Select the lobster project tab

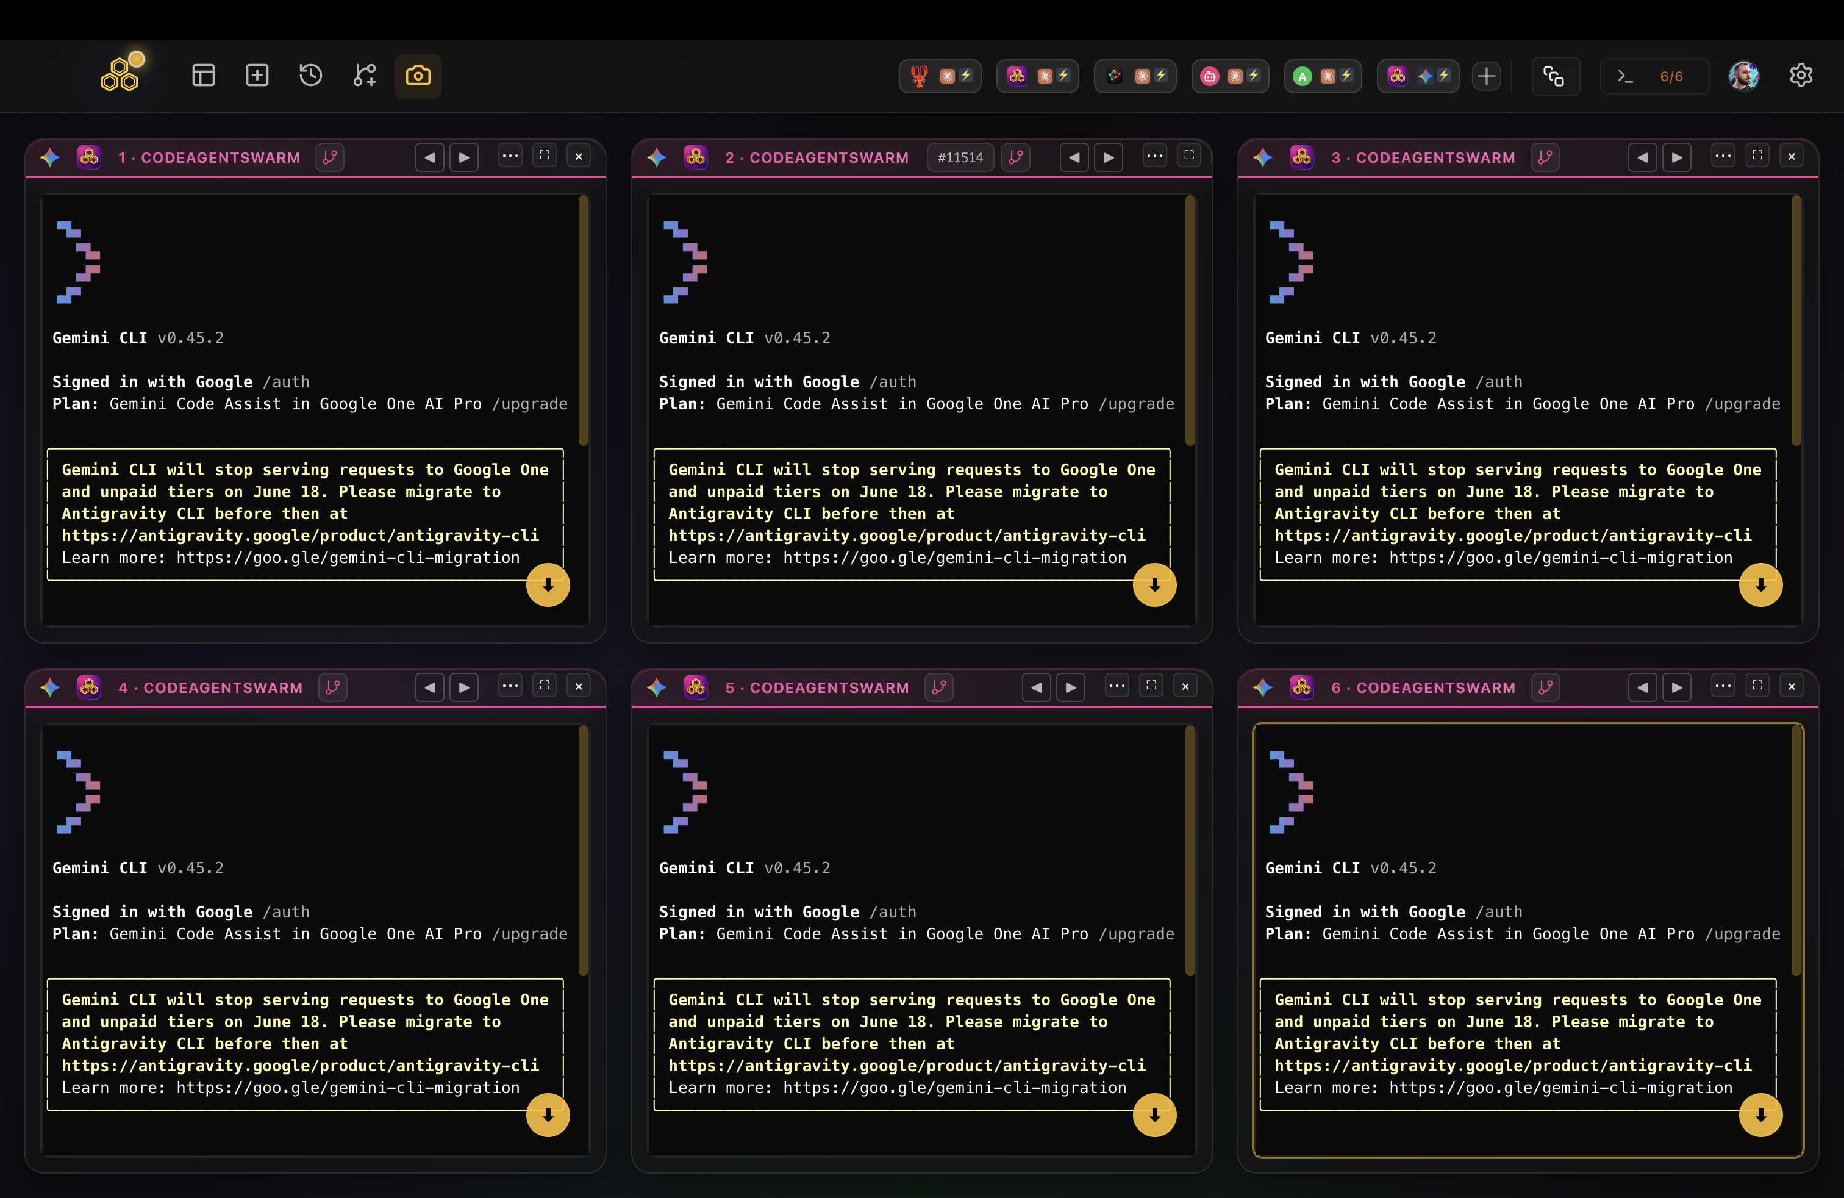click(x=940, y=76)
